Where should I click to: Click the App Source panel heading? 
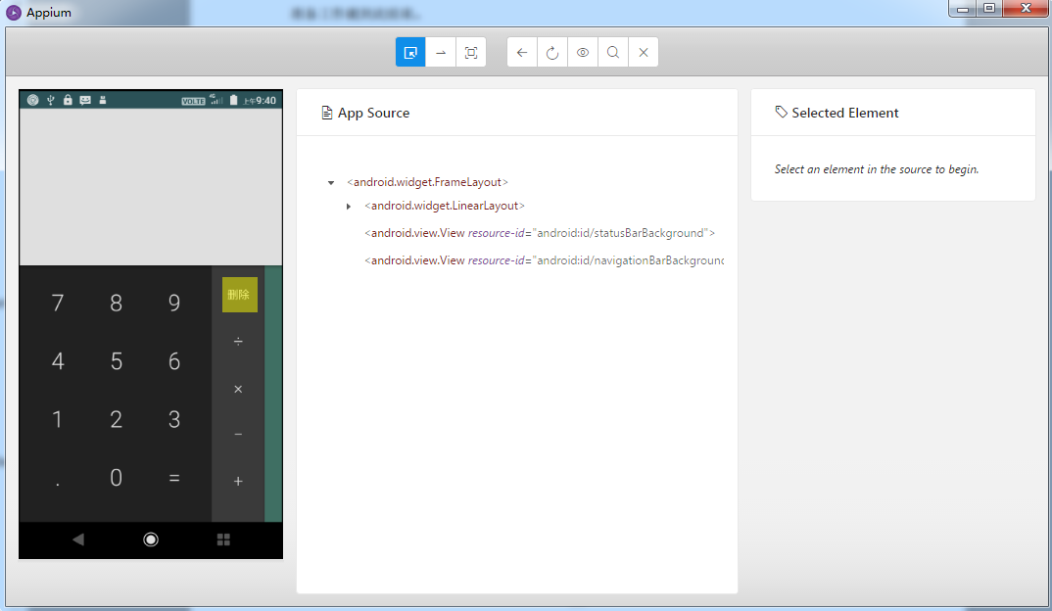[x=365, y=113]
